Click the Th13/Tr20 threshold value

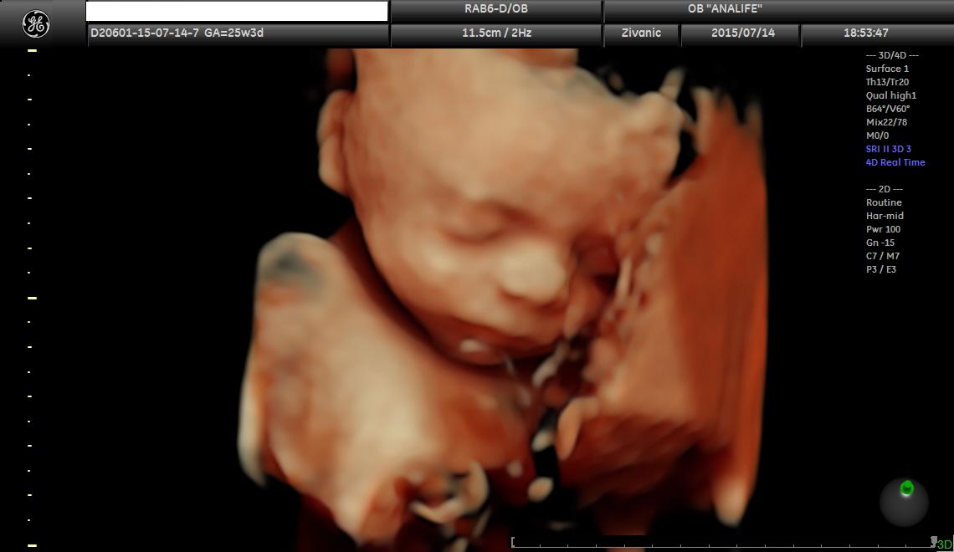(x=887, y=82)
